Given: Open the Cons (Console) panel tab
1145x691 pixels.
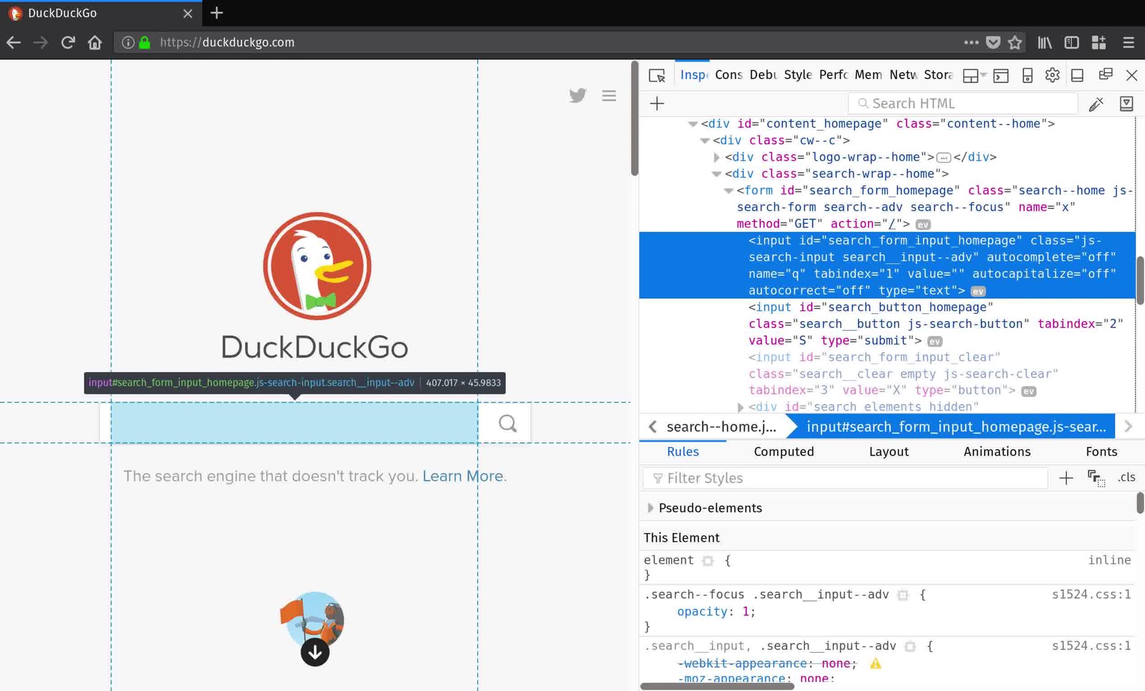Looking at the screenshot, I should pos(728,75).
